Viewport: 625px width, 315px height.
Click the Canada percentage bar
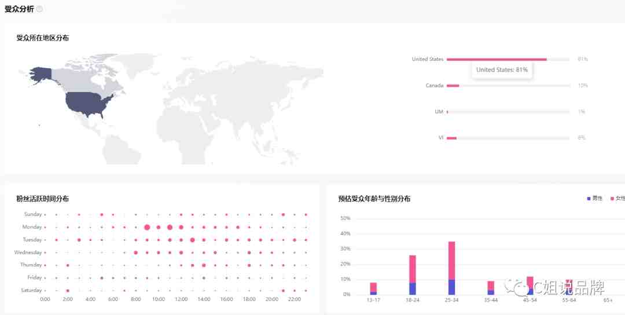tap(453, 86)
